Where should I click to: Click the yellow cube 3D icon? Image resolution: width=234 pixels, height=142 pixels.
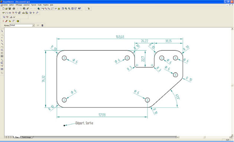[18, 21]
